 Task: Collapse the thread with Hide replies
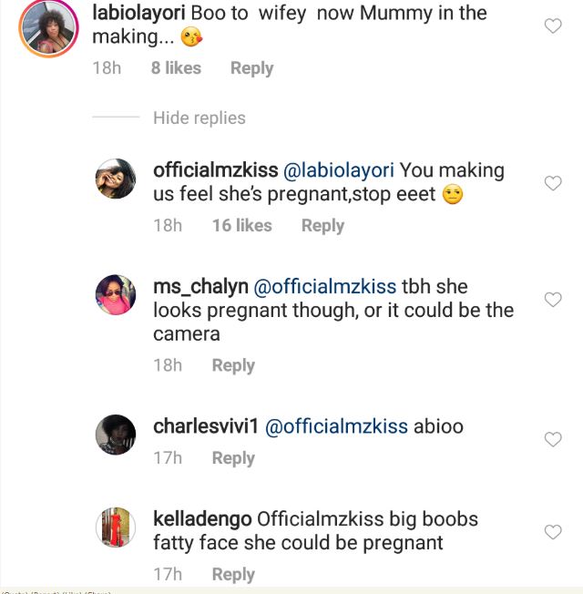tap(199, 118)
